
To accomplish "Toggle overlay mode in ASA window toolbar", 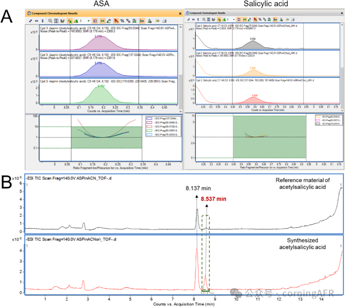I will (x=70, y=21).
